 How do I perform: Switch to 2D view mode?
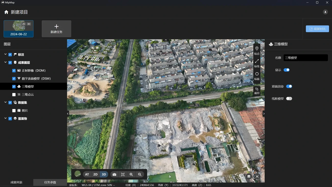pos(95,174)
